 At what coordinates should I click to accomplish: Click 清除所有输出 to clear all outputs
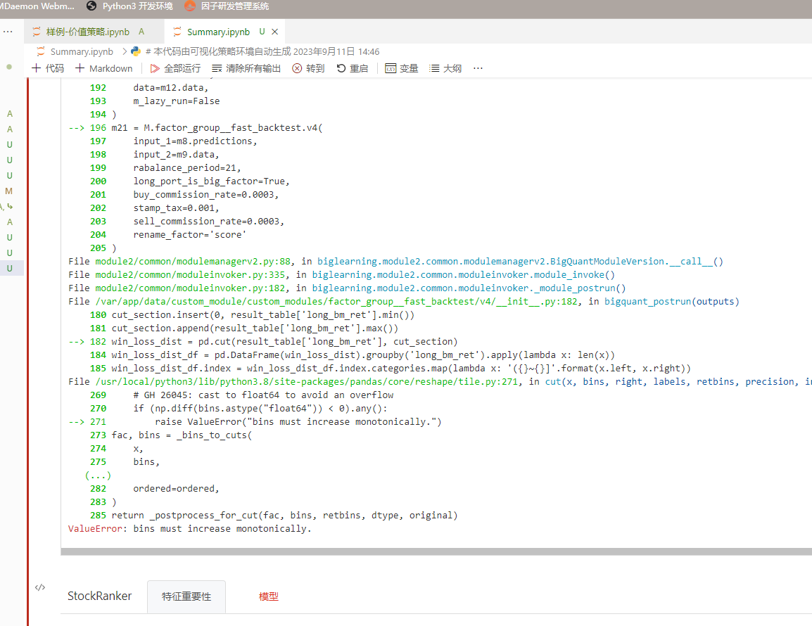[x=246, y=68]
